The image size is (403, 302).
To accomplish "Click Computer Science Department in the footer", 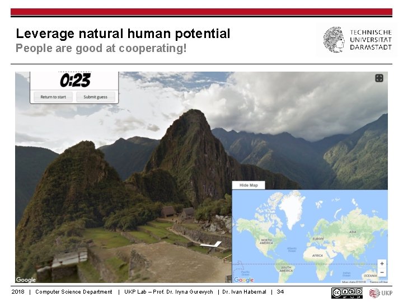I will 74,292.
